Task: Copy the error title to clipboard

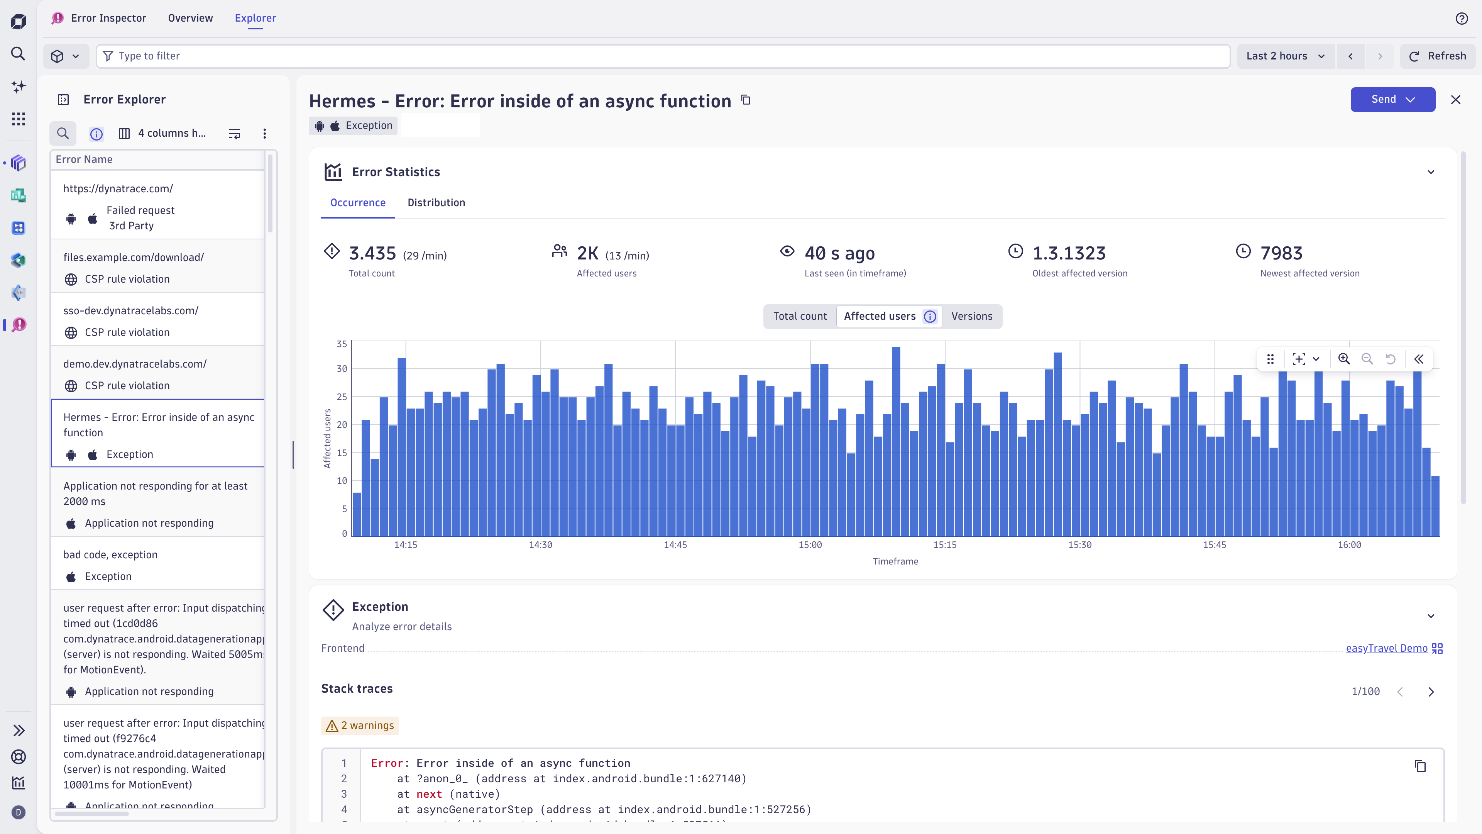Action: pos(746,100)
